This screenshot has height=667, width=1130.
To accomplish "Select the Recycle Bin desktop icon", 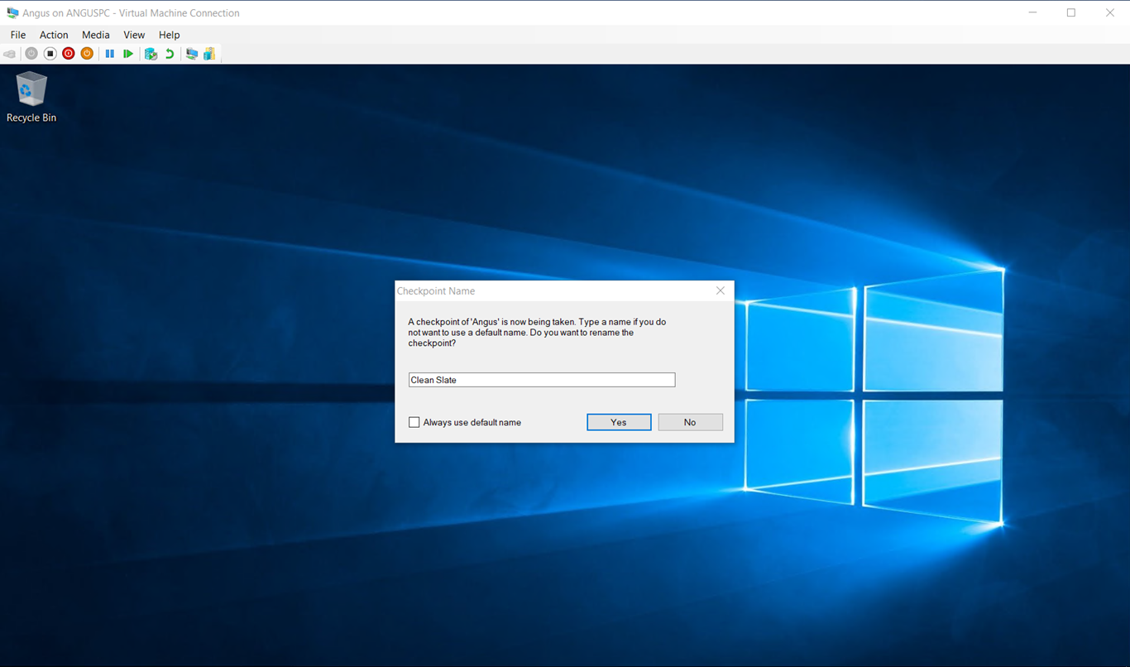I will coord(31,98).
